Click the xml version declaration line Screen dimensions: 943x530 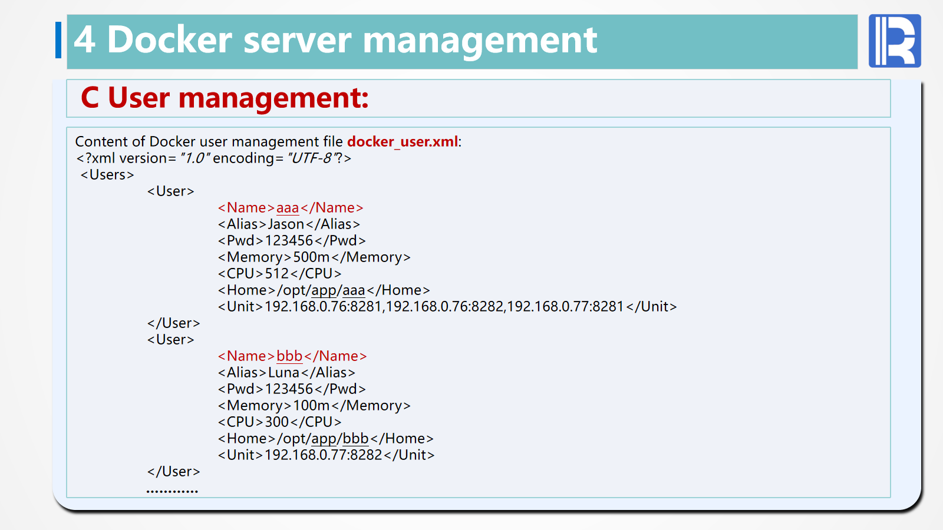213,158
